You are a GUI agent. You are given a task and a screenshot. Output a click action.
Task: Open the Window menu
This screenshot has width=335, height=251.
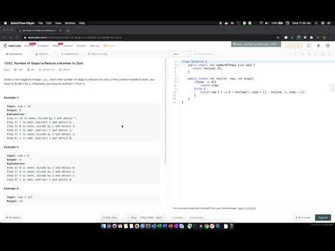(x=70, y=23)
